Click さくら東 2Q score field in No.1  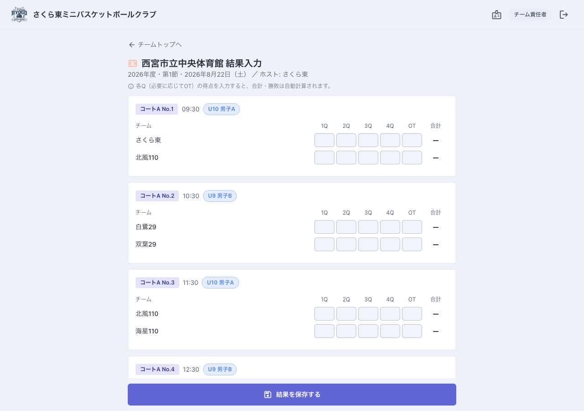tap(346, 140)
